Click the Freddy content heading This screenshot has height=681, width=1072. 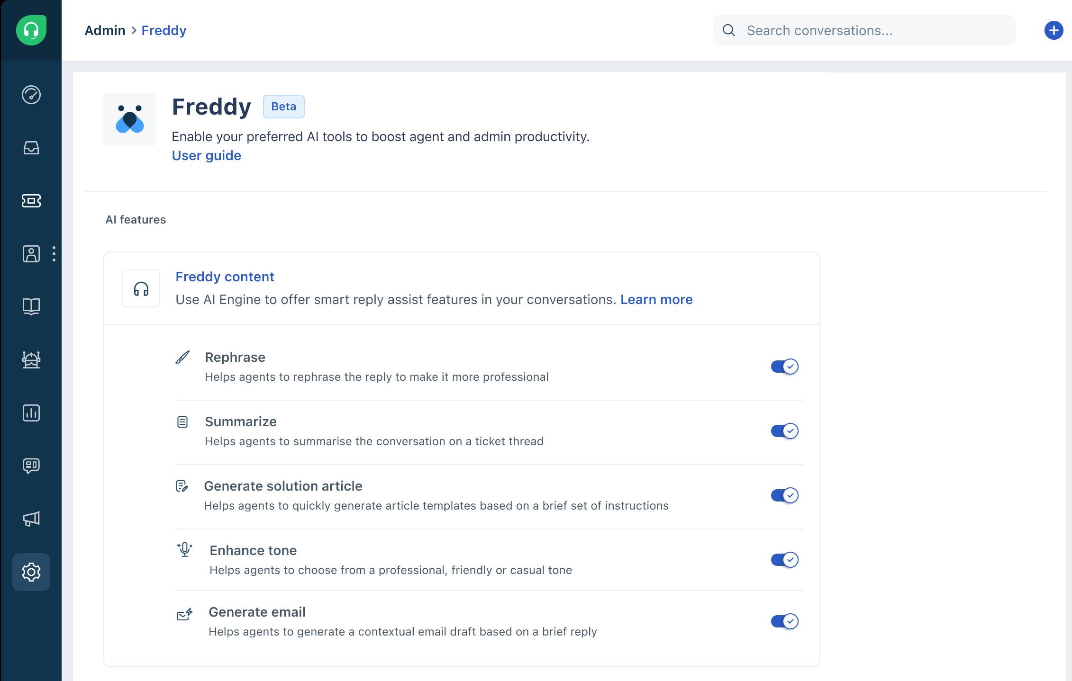point(225,277)
